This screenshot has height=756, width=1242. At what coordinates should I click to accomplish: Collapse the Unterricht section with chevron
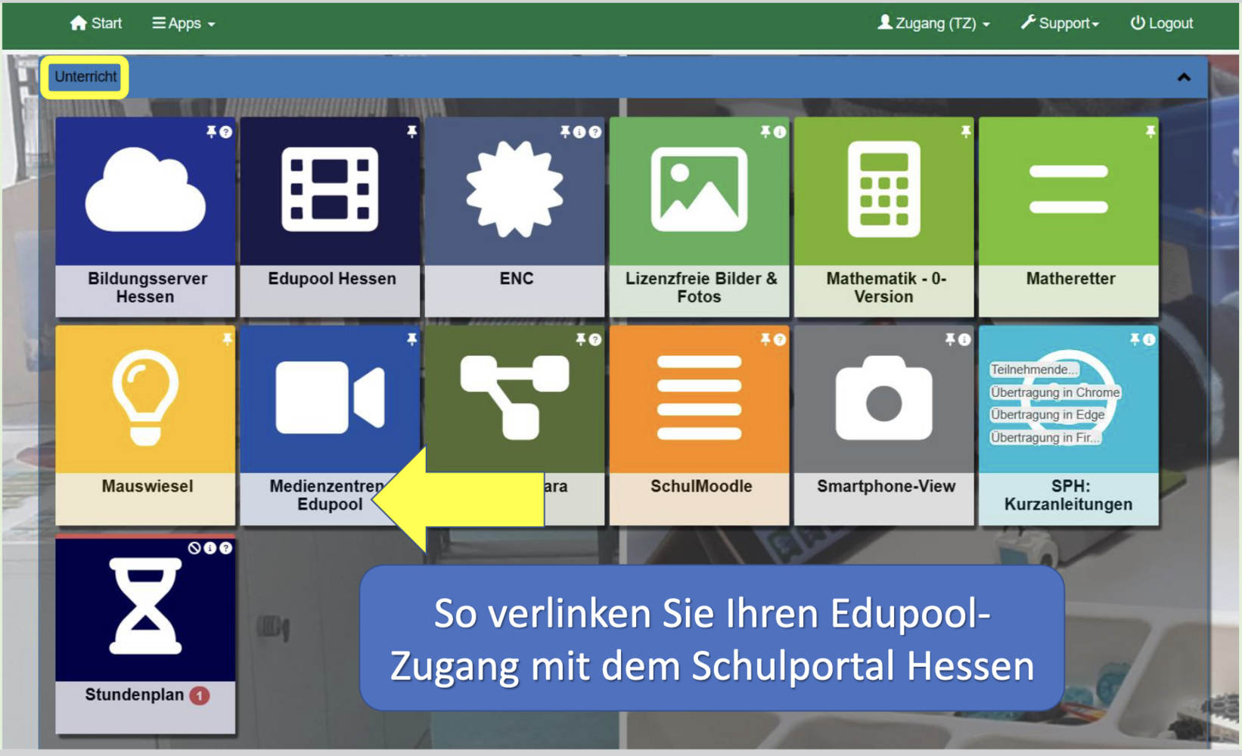[1184, 77]
